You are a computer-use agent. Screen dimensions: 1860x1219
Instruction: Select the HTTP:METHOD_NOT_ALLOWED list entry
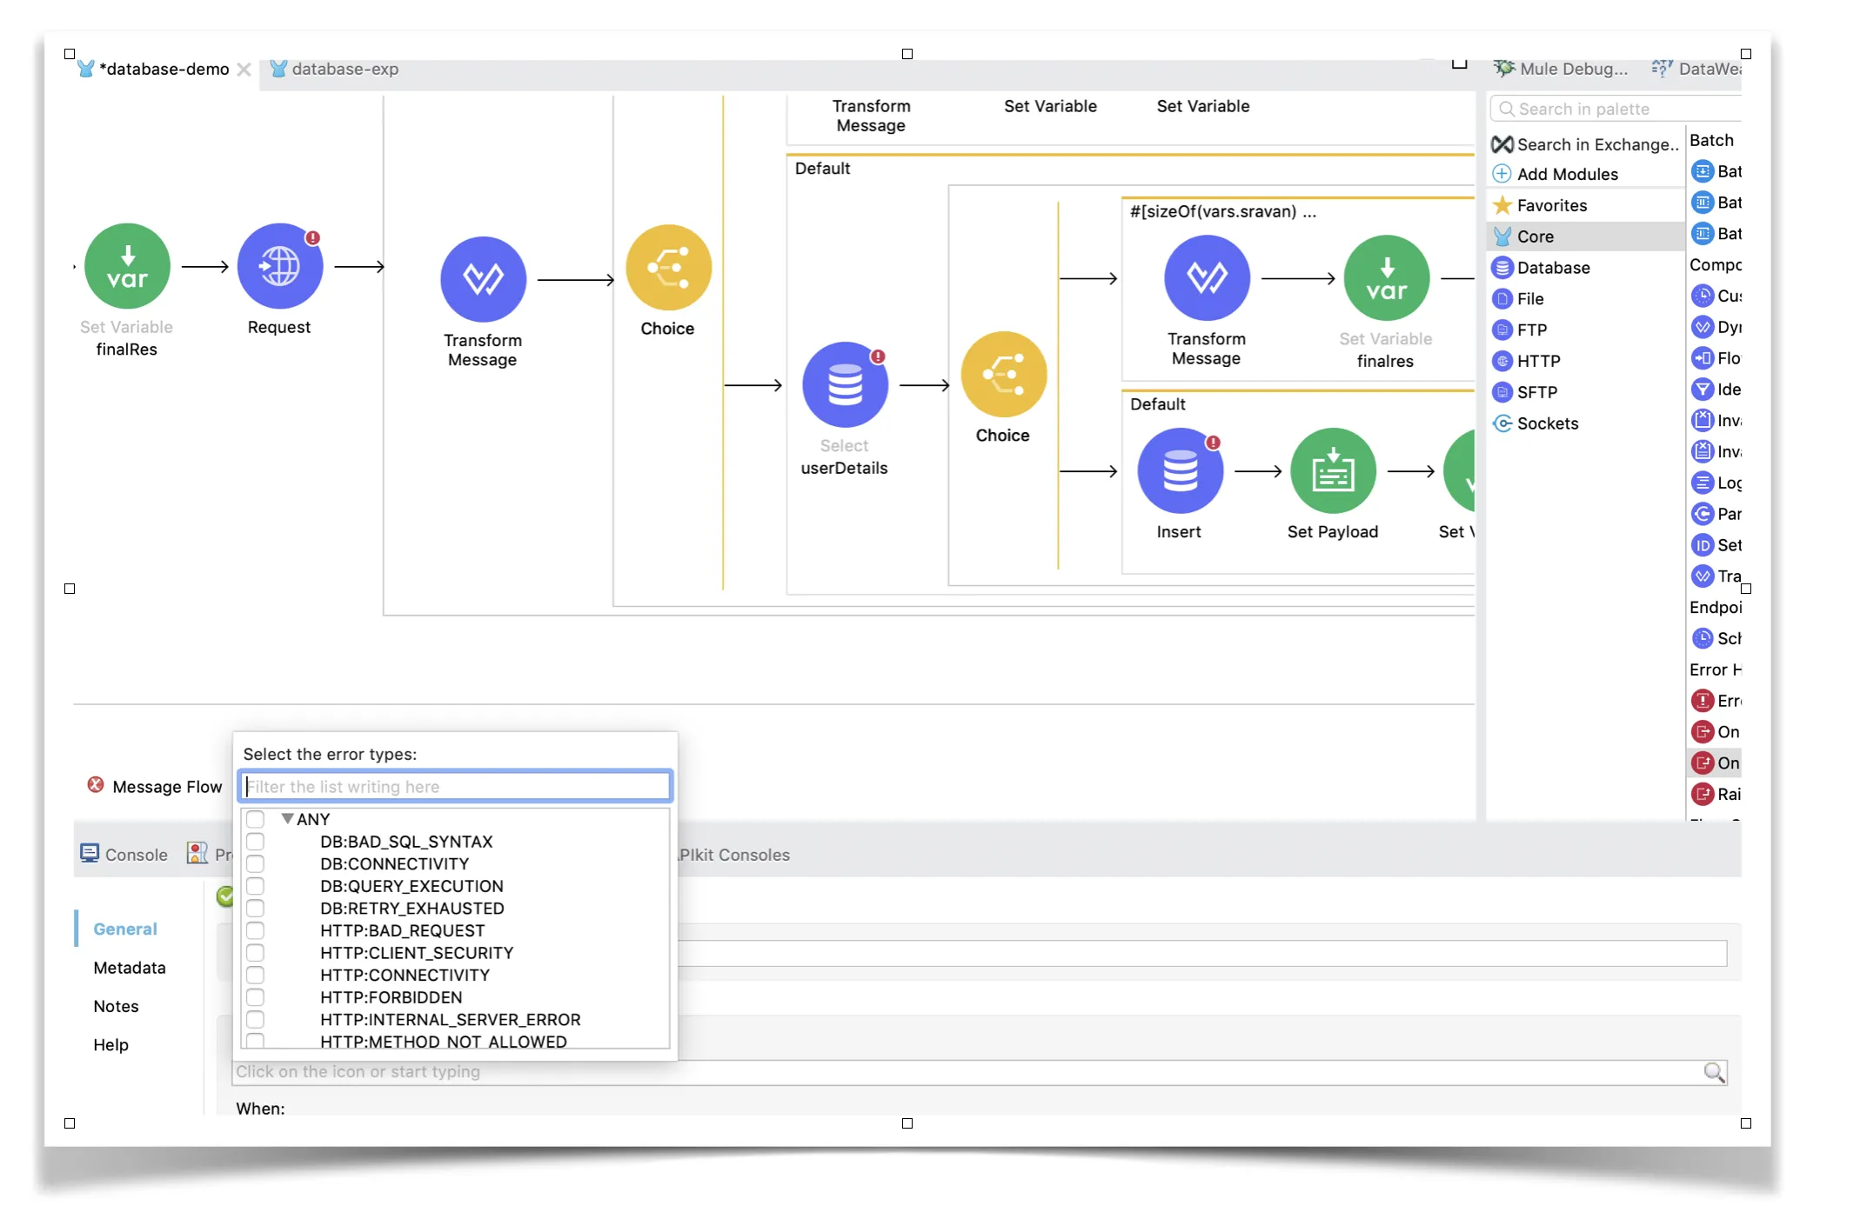click(444, 1042)
